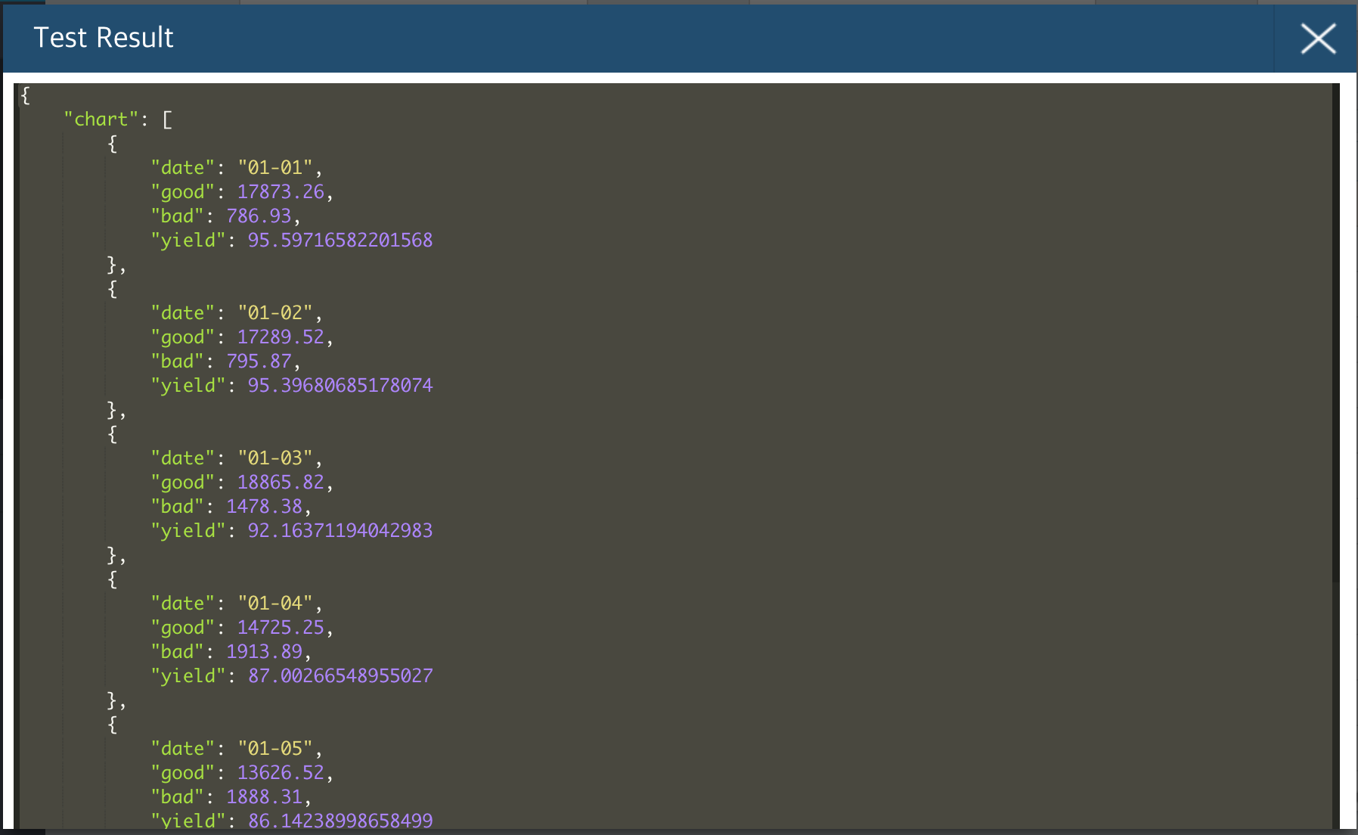1358x835 pixels.
Task: Select the date value "01-01"
Action: point(275,168)
